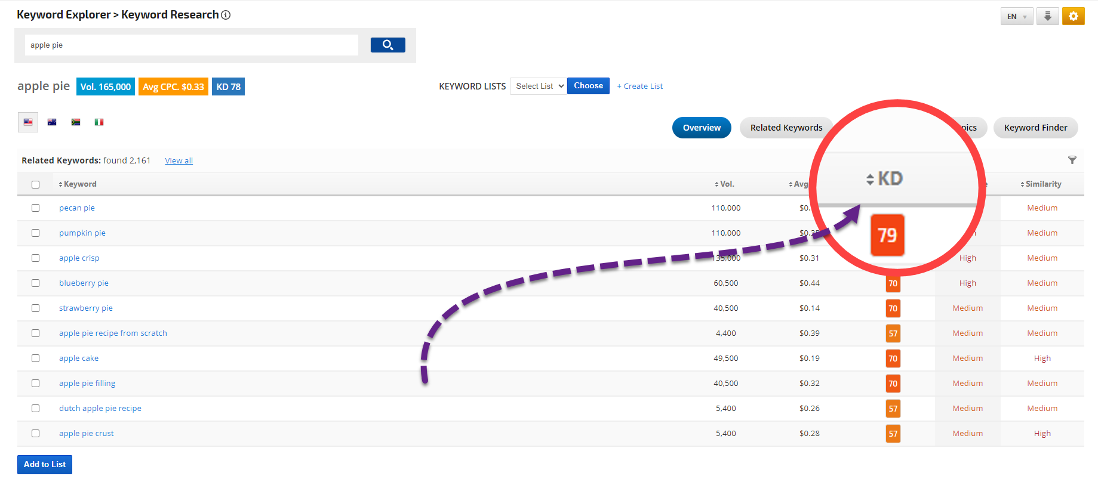Tick the checkbox for pecan pie

point(36,208)
